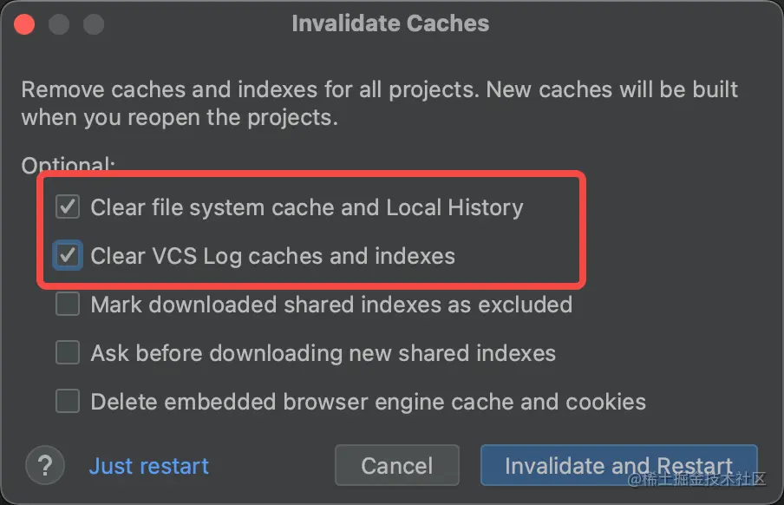The image size is (784, 505).
Task: Tick the Ask before downloading new shared indexes box
Action: (x=68, y=352)
